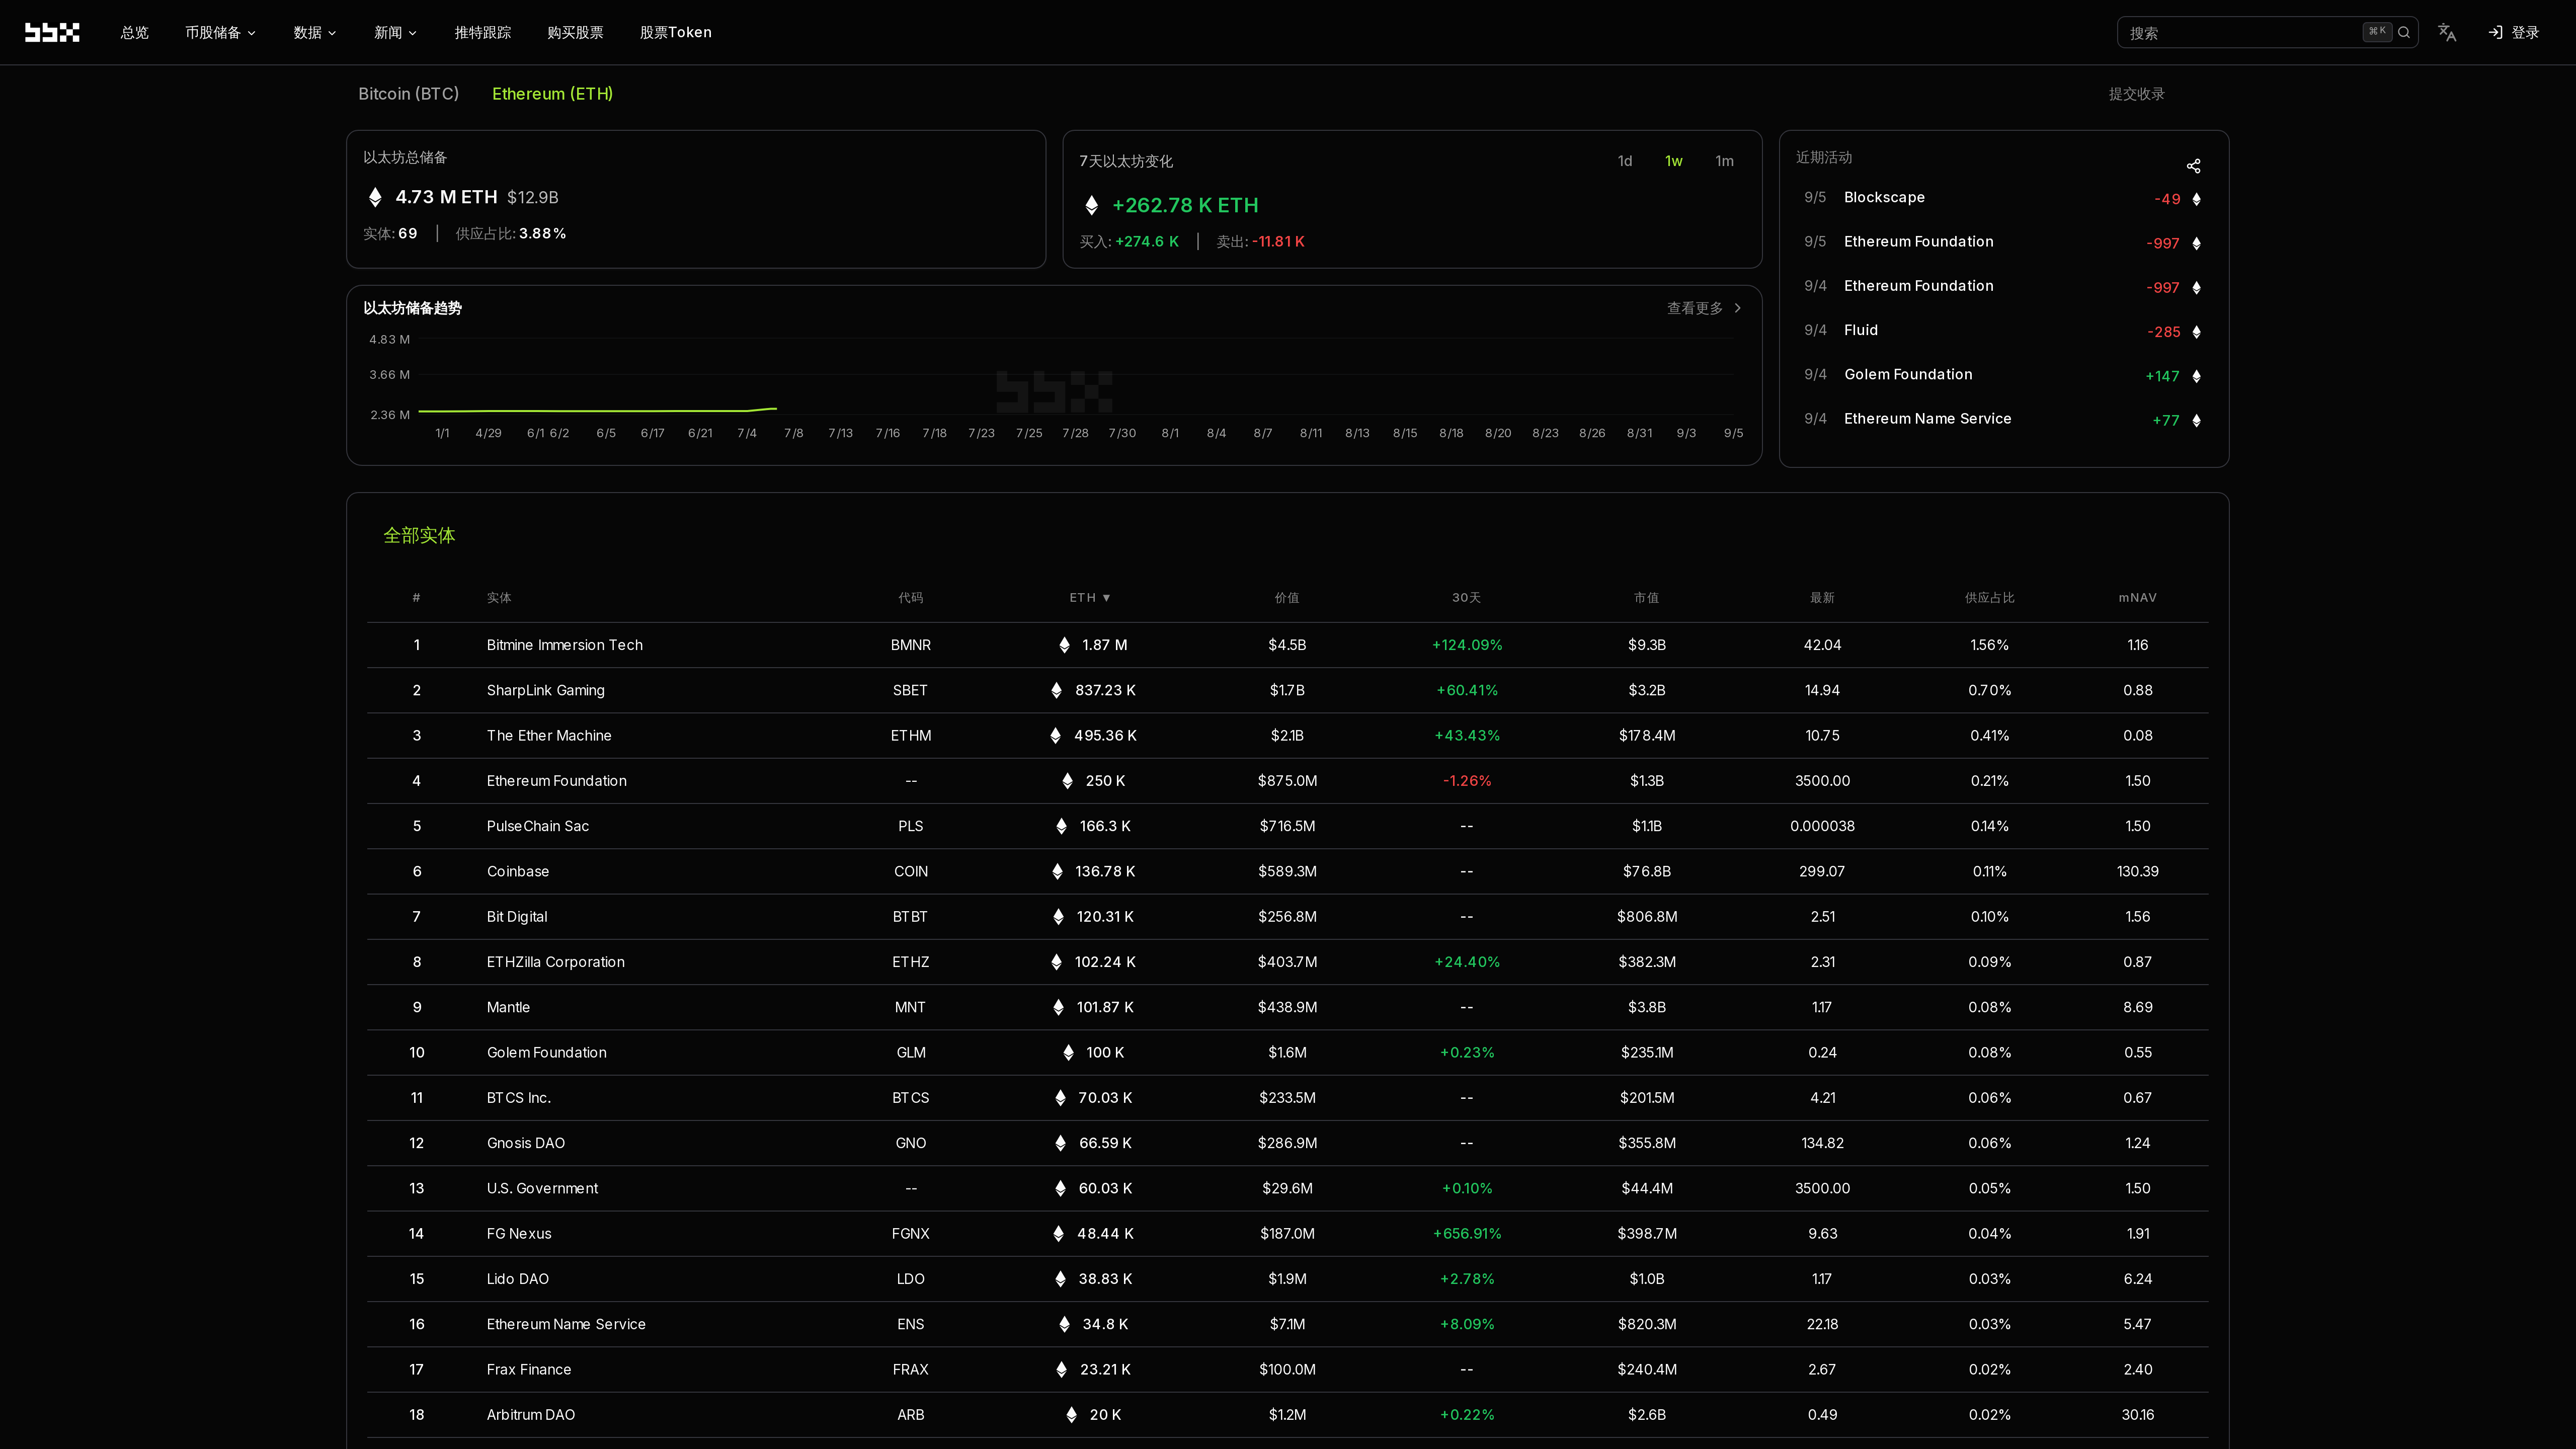The height and width of the screenshot is (1449, 2576).
Task: Click ETH icon in Bitmine Immersion Tech row
Action: click(x=1064, y=645)
